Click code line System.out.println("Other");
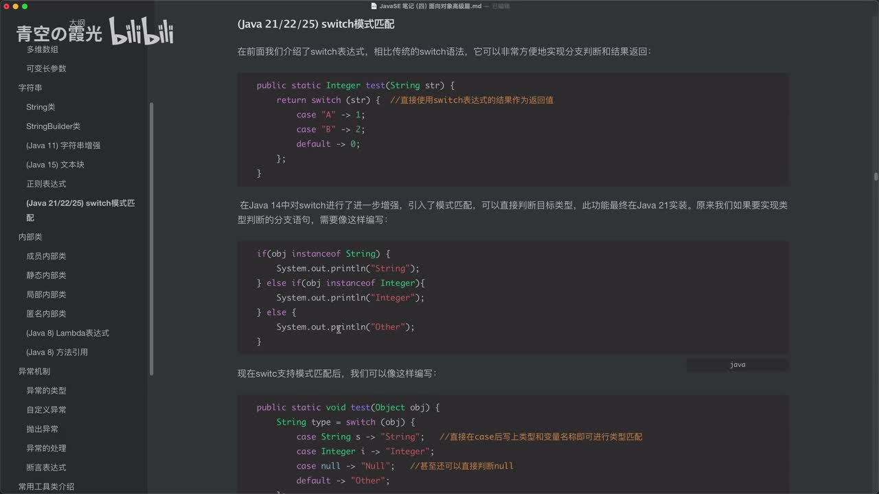The width and height of the screenshot is (879, 494). [x=346, y=327]
